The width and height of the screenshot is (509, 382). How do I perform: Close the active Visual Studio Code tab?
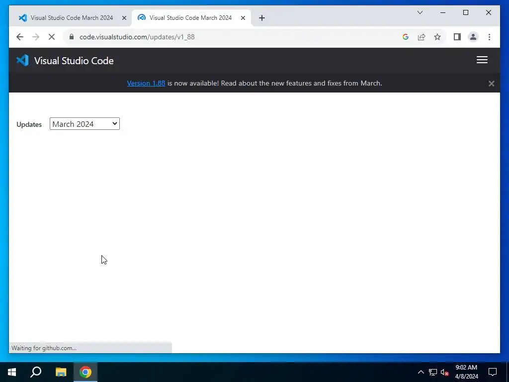coord(243,18)
